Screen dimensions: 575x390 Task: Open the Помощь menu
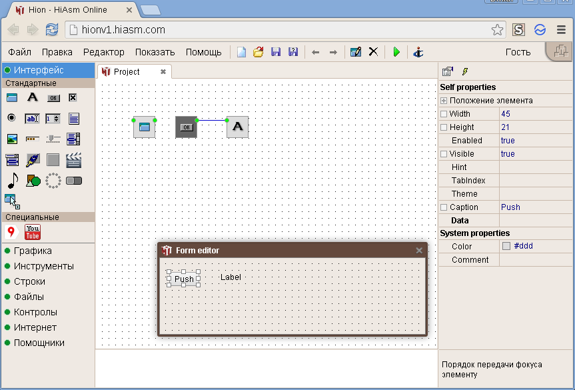tap(203, 52)
